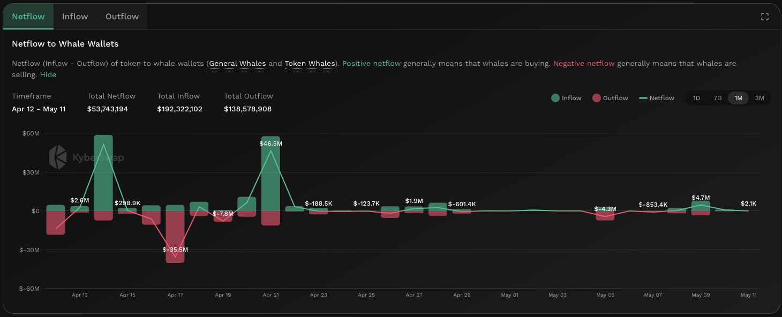Click the fullscreen expand icon
This screenshot has height=317, width=782.
765,17
